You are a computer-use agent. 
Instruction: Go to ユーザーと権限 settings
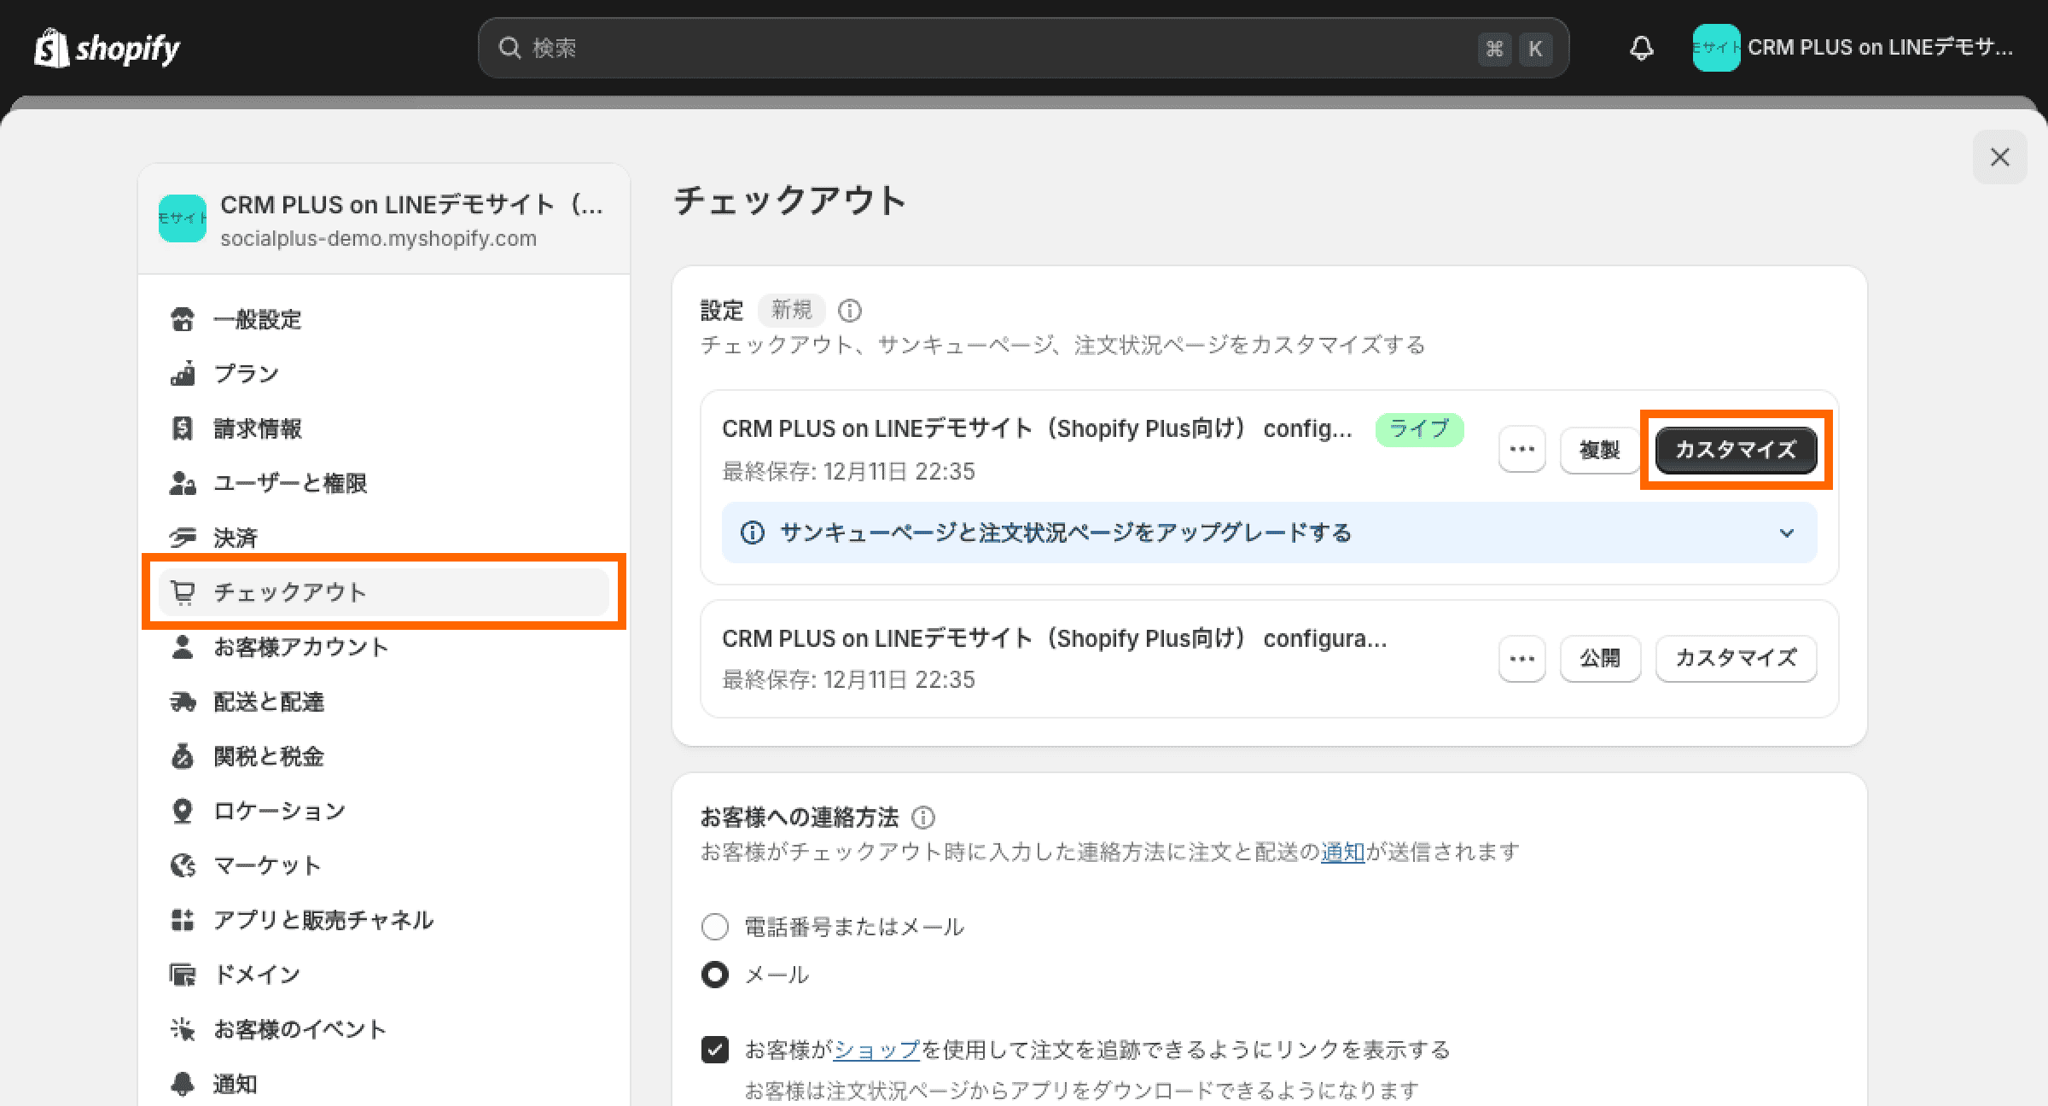(x=291, y=483)
